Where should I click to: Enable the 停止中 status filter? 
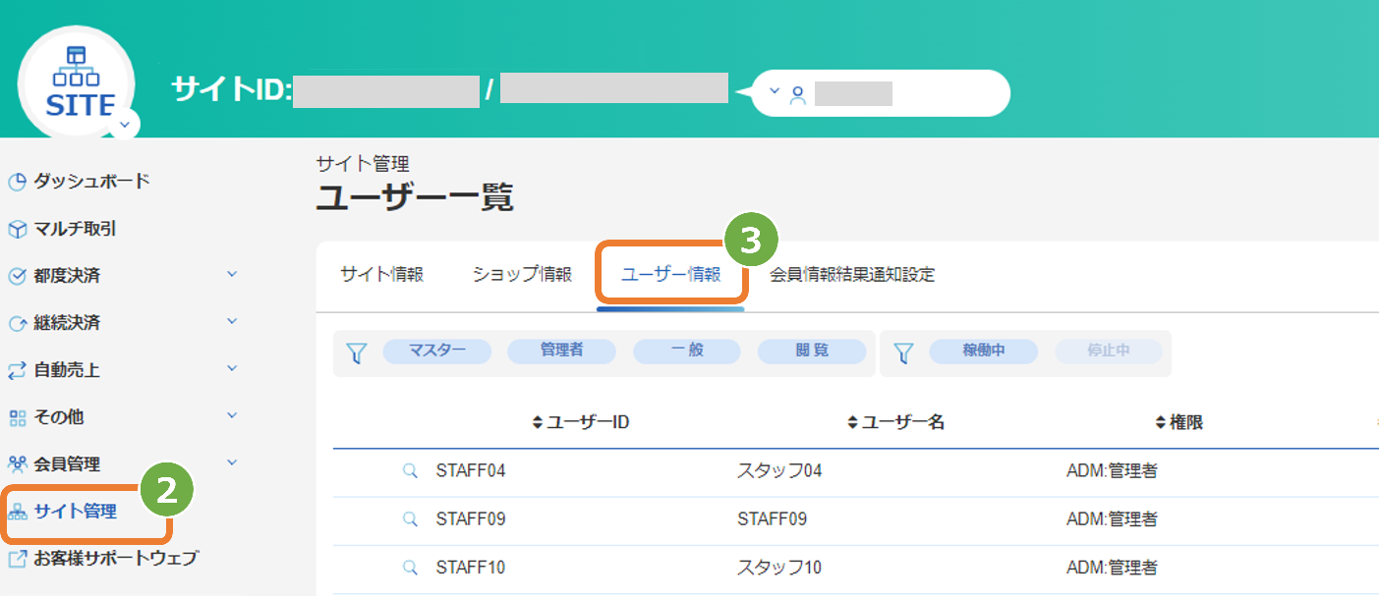tap(1110, 351)
